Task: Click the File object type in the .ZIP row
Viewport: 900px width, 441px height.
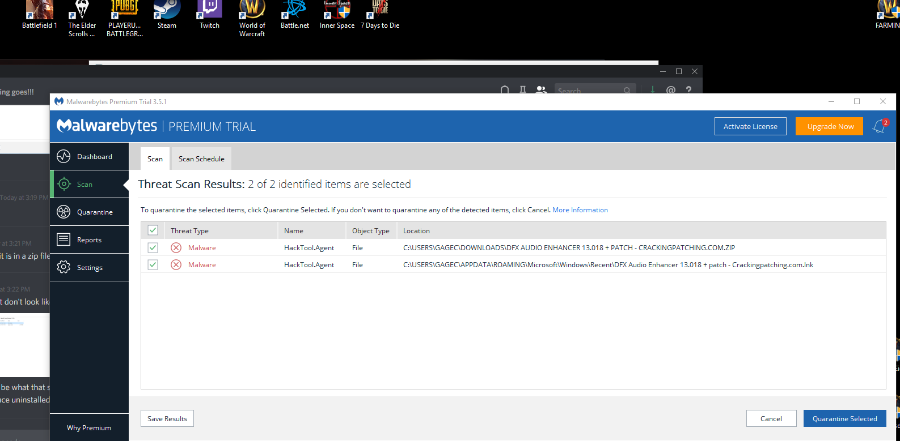Action: (357, 248)
